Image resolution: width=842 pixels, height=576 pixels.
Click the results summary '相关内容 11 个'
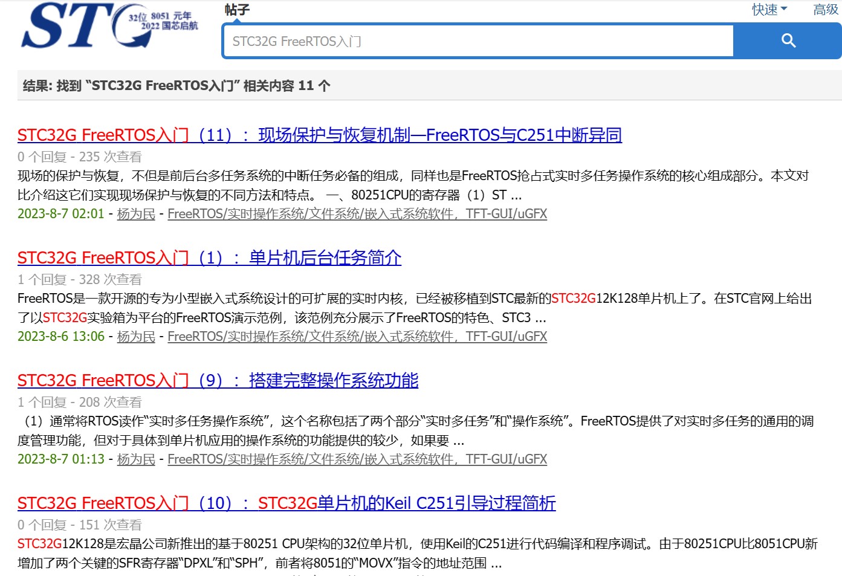[287, 86]
